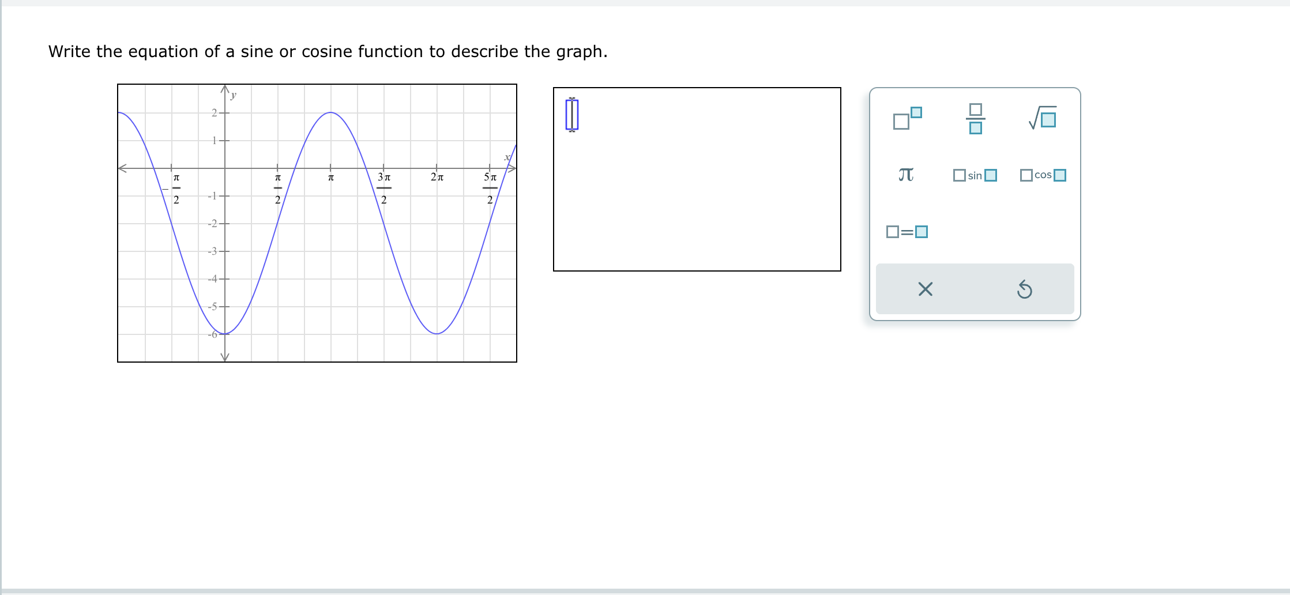Viewport: 1290px width, 595px height.
Task: Click the right placeholder of the equals template
Action: pyautogui.click(x=921, y=231)
